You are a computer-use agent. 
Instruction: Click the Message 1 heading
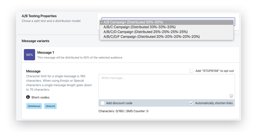pyautogui.click(x=46, y=53)
